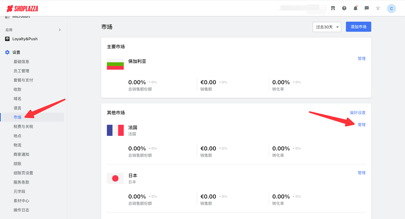Open the 过去30天 date range dropdown
This screenshot has width=405, height=219.
pos(327,27)
